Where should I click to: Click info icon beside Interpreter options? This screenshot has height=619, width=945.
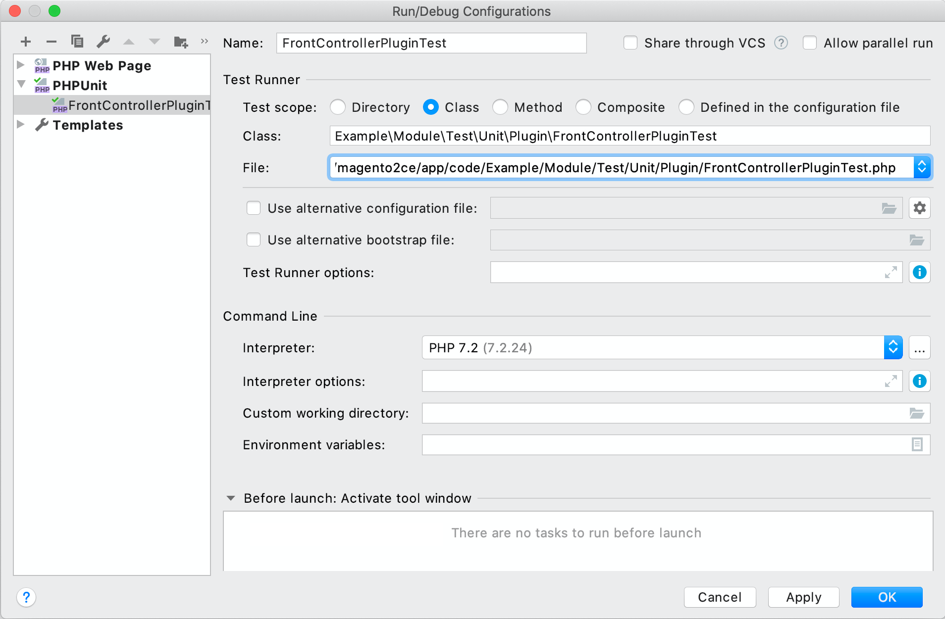(x=919, y=381)
